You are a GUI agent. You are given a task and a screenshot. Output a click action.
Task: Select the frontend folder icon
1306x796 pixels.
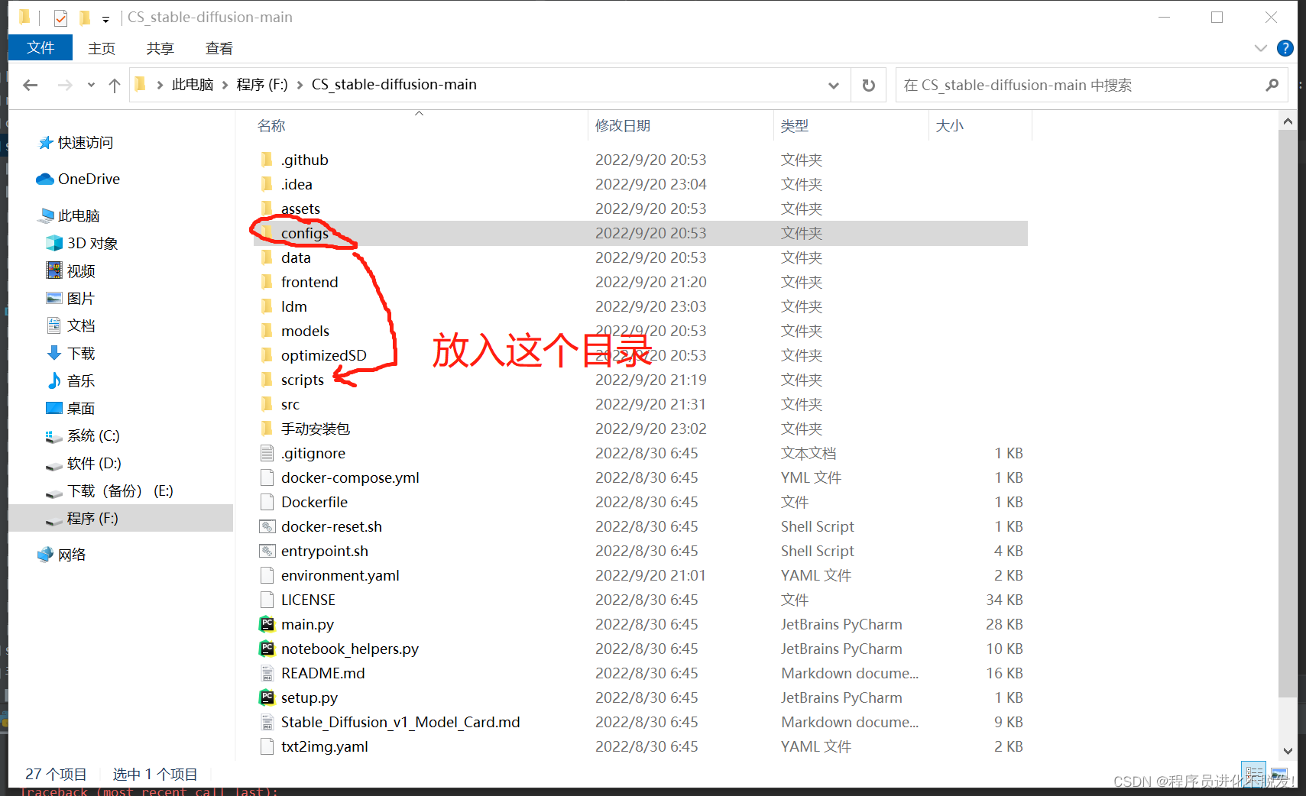pyautogui.click(x=267, y=282)
